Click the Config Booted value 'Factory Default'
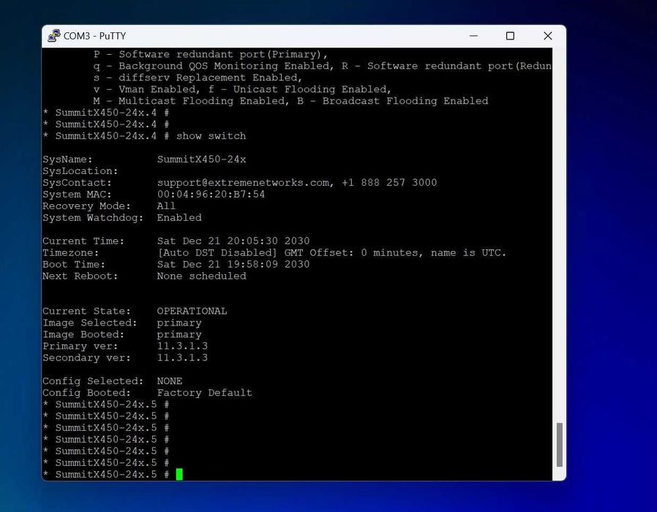The width and height of the screenshot is (657, 512). pos(204,393)
